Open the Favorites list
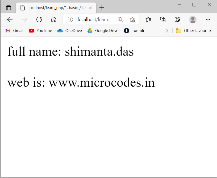This screenshot has width=217, height=178. [x=148, y=19]
